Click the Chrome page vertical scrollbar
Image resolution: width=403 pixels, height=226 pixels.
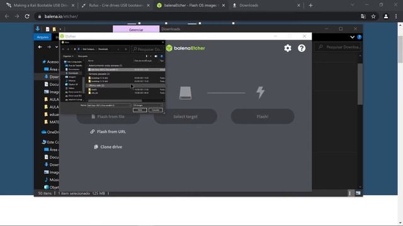(x=400, y=50)
